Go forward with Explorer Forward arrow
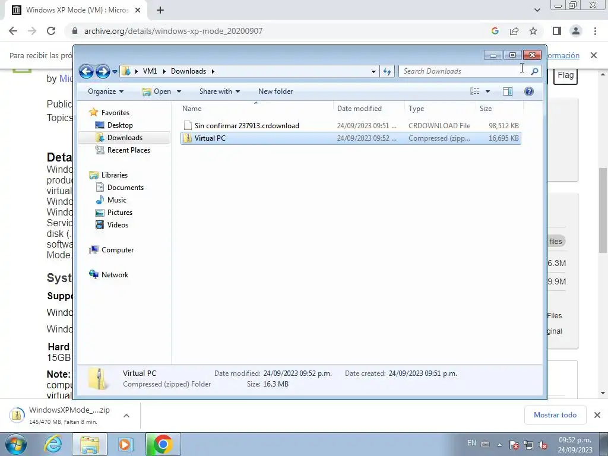This screenshot has width=608, height=456. 103,71
